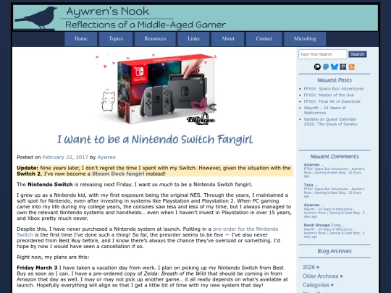Click the bold Nintendo Switch text in the opening paragraph
This screenshot has width=391, height=293.
[50, 184]
